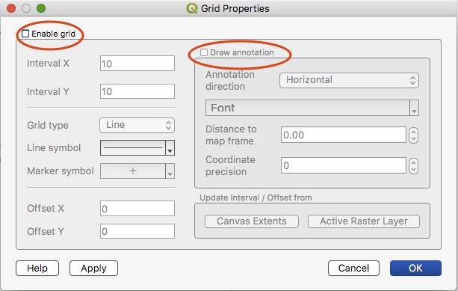Open the Grid type dropdown
The height and width of the screenshot is (291, 458).
[137, 125]
